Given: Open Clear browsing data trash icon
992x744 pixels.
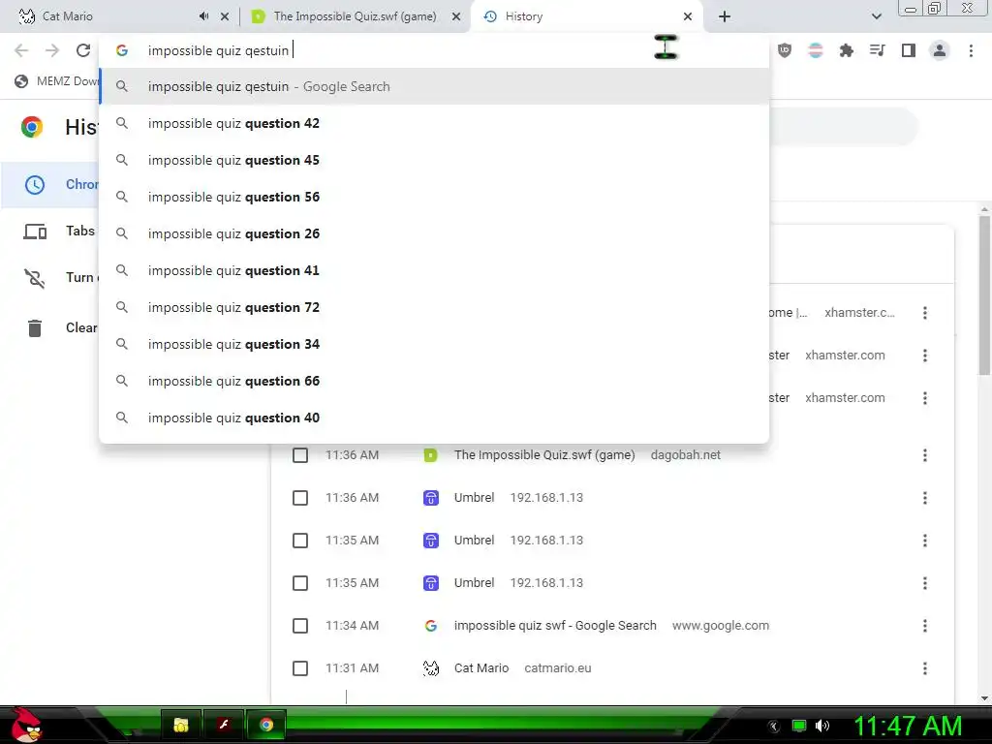Looking at the screenshot, I should tap(35, 328).
